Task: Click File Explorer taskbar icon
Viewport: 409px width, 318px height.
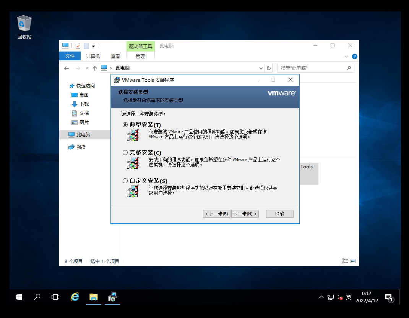Action: [93, 297]
